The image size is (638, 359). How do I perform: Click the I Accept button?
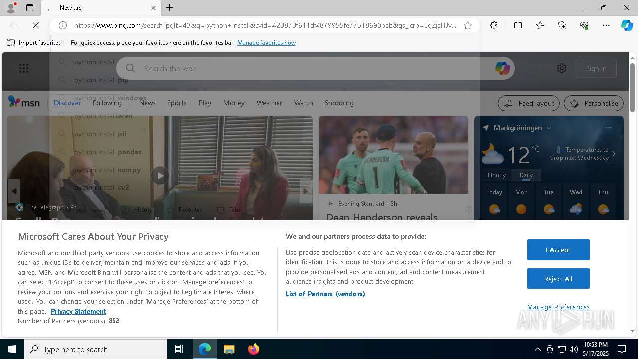[x=558, y=250]
